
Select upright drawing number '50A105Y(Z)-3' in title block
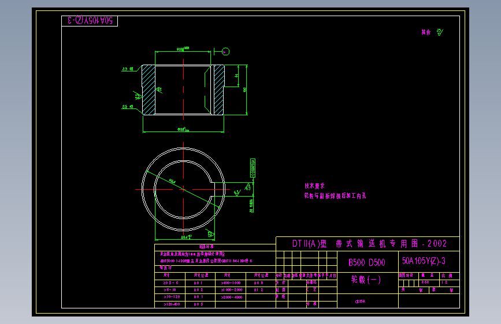click(424, 261)
